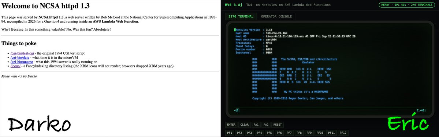The image size is (439, 137).
Task: Click the "My PC thinks it's a MAINFRAME" text
Action: click(306, 91)
